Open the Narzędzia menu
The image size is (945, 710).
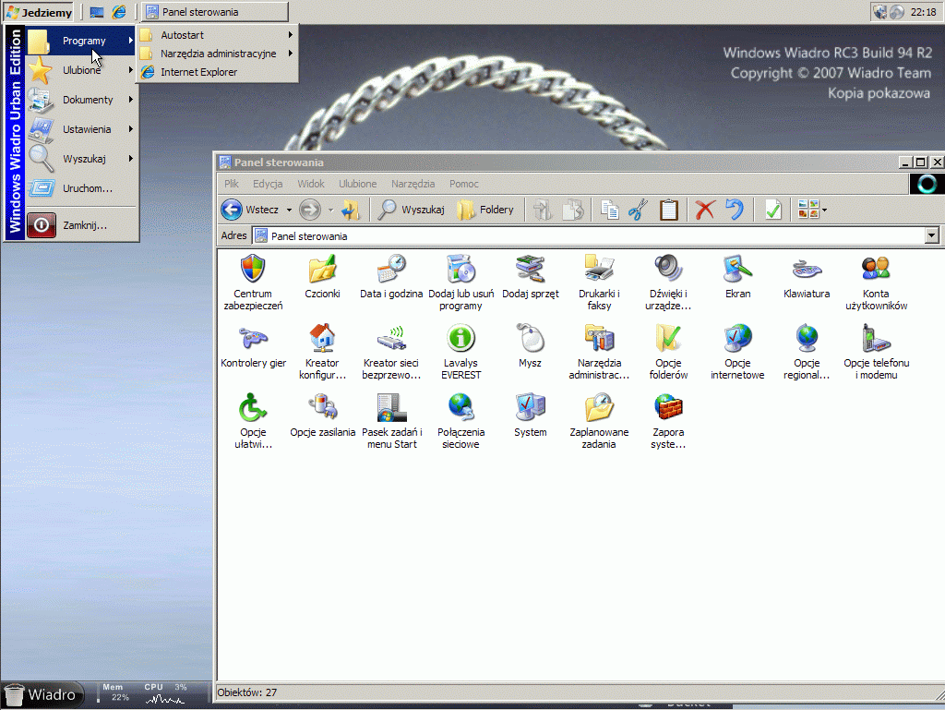pyautogui.click(x=413, y=184)
